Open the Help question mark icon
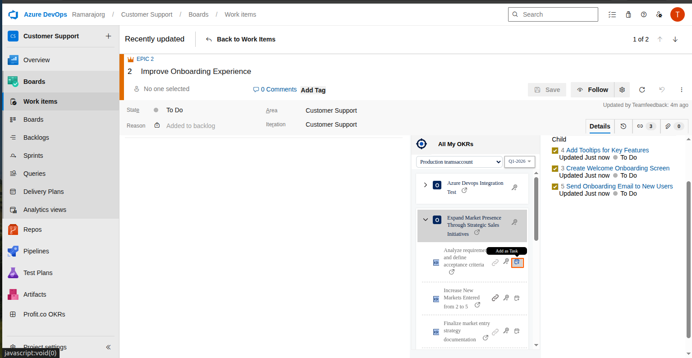 pyautogui.click(x=644, y=14)
